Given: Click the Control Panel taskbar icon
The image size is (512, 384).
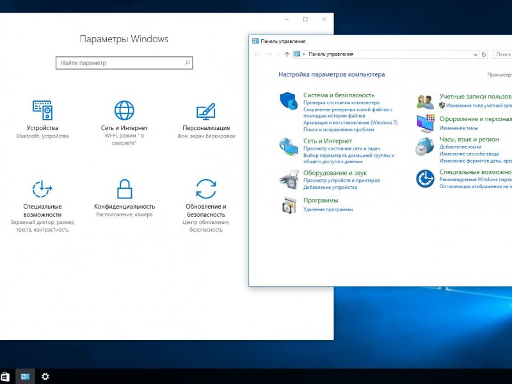Looking at the screenshot, I should pyautogui.click(x=26, y=376).
